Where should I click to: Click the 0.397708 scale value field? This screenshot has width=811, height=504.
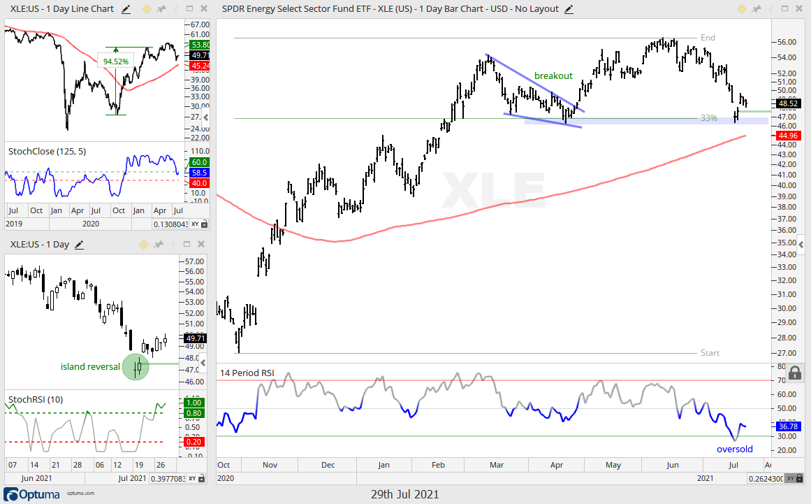pyautogui.click(x=168, y=479)
